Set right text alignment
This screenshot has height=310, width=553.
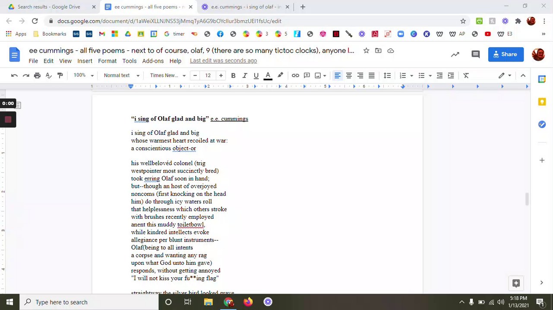(x=360, y=75)
